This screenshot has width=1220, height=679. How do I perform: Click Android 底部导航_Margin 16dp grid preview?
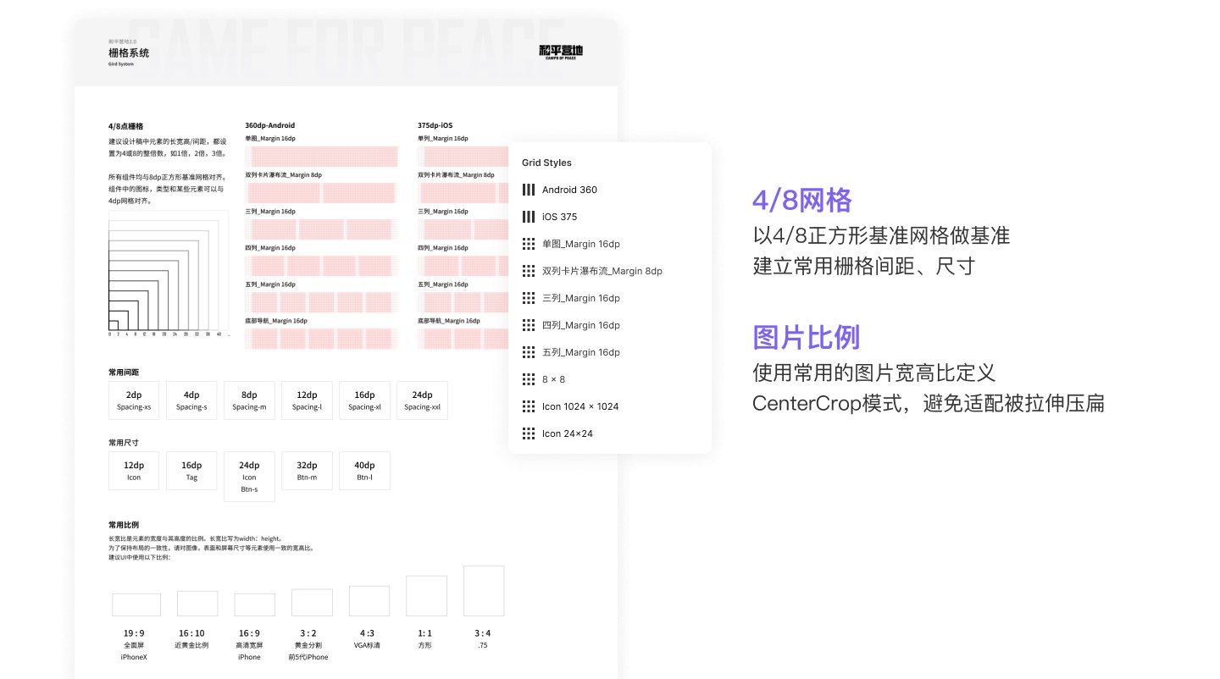[x=321, y=338]
